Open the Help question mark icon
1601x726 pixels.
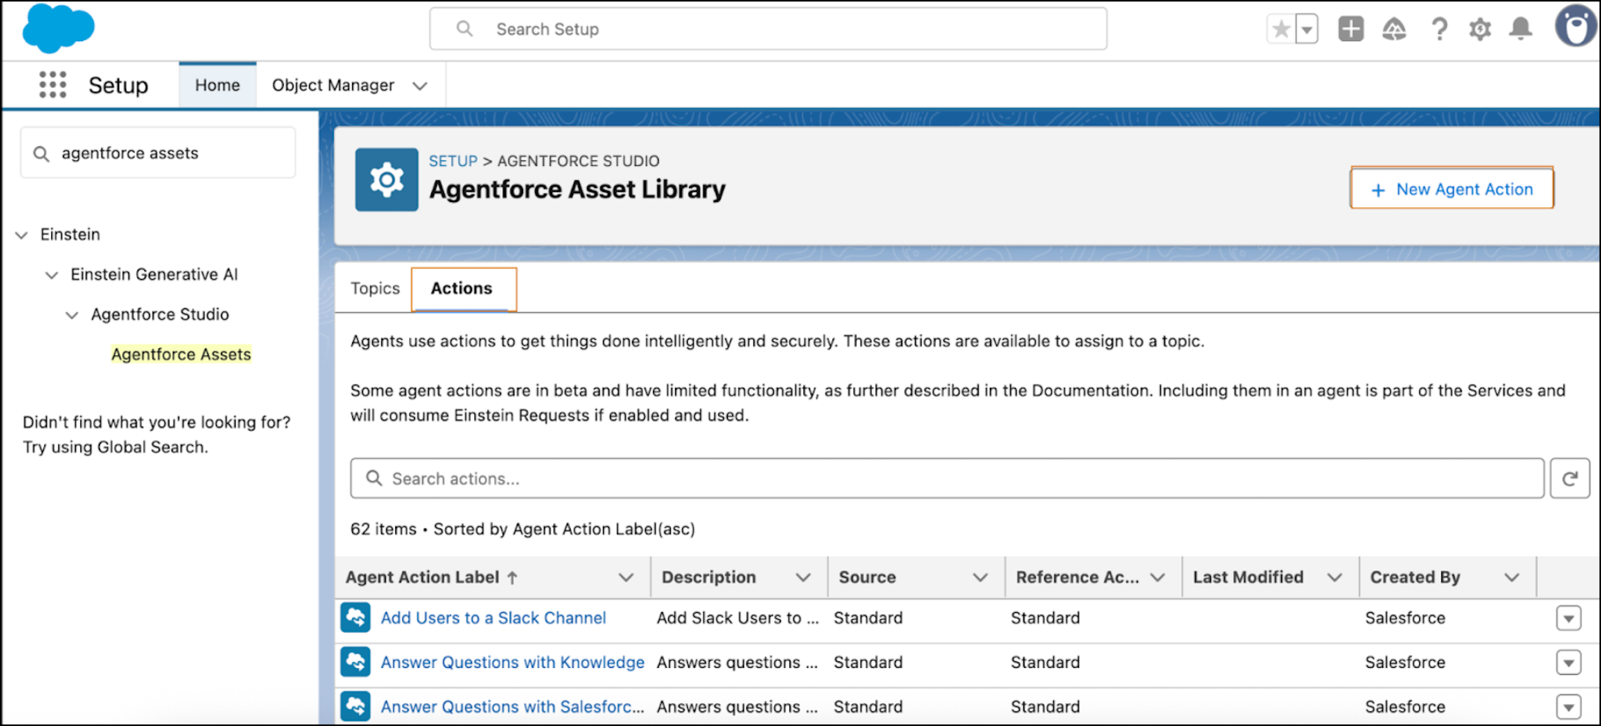click(1439, 29)
